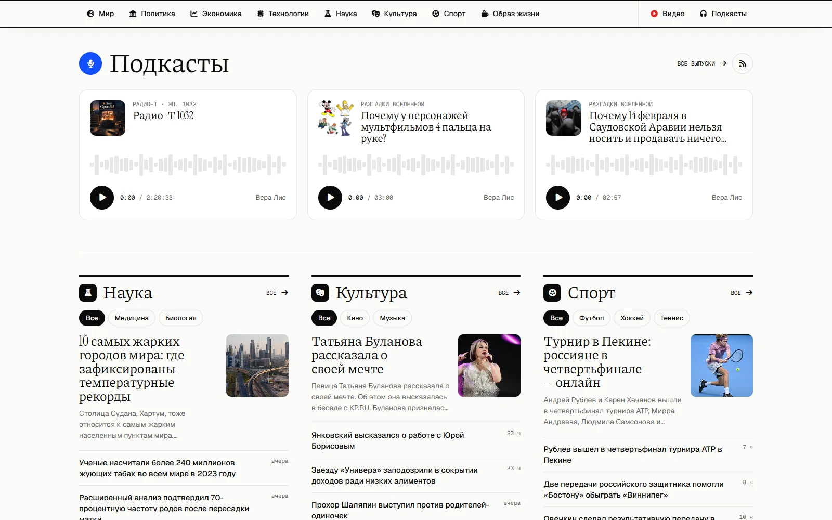This screenshot has height=520, width=832.
Task: Open Рублев вышел в четвертьфинал headline
Action: click(633, 454)
